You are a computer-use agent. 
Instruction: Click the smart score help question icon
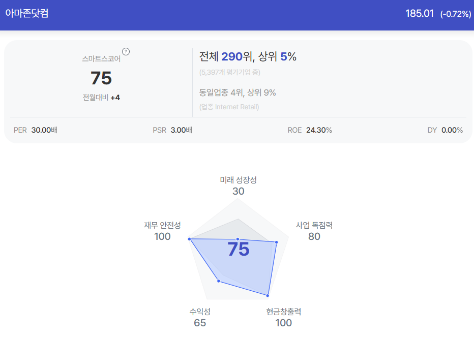pyautogui.click(x=126, y=52)
